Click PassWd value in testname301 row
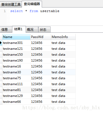Image resolution: width=103 pixels, height=113 pixels. 41,43
